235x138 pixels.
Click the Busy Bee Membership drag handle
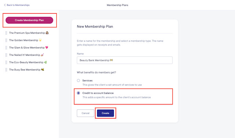6,70
